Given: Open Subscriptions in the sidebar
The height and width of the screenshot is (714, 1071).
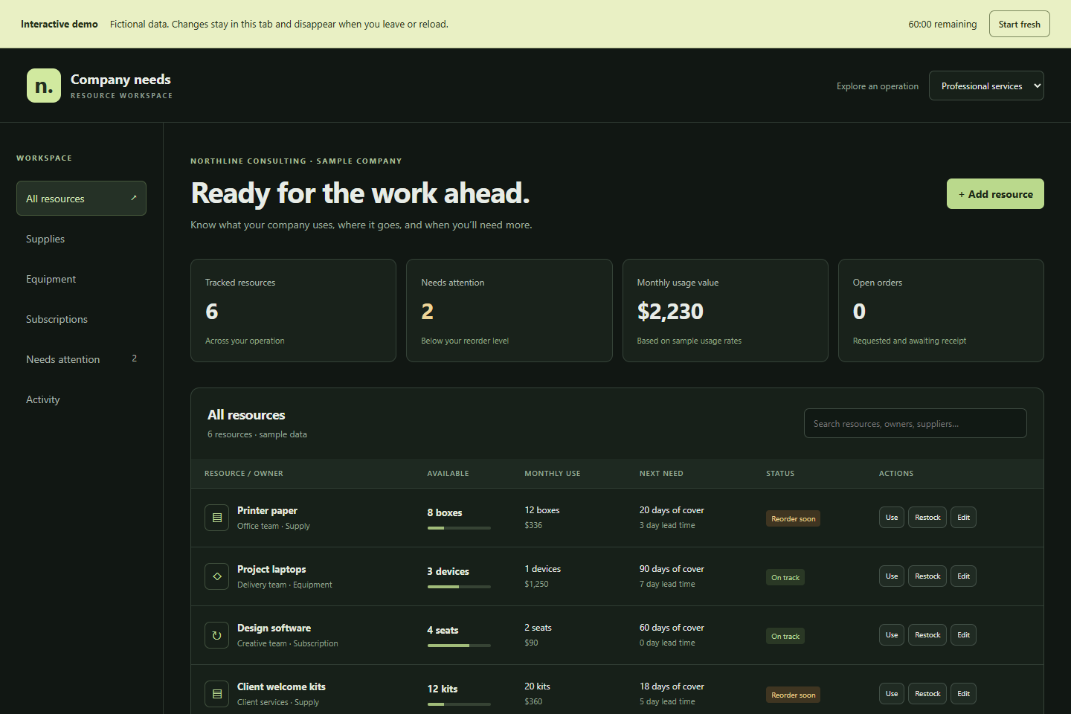Looking at the screenshot, I should (81, 319).
